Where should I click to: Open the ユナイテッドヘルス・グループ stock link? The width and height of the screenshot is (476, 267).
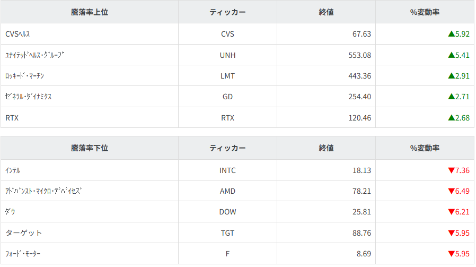[x=34, y=55]
